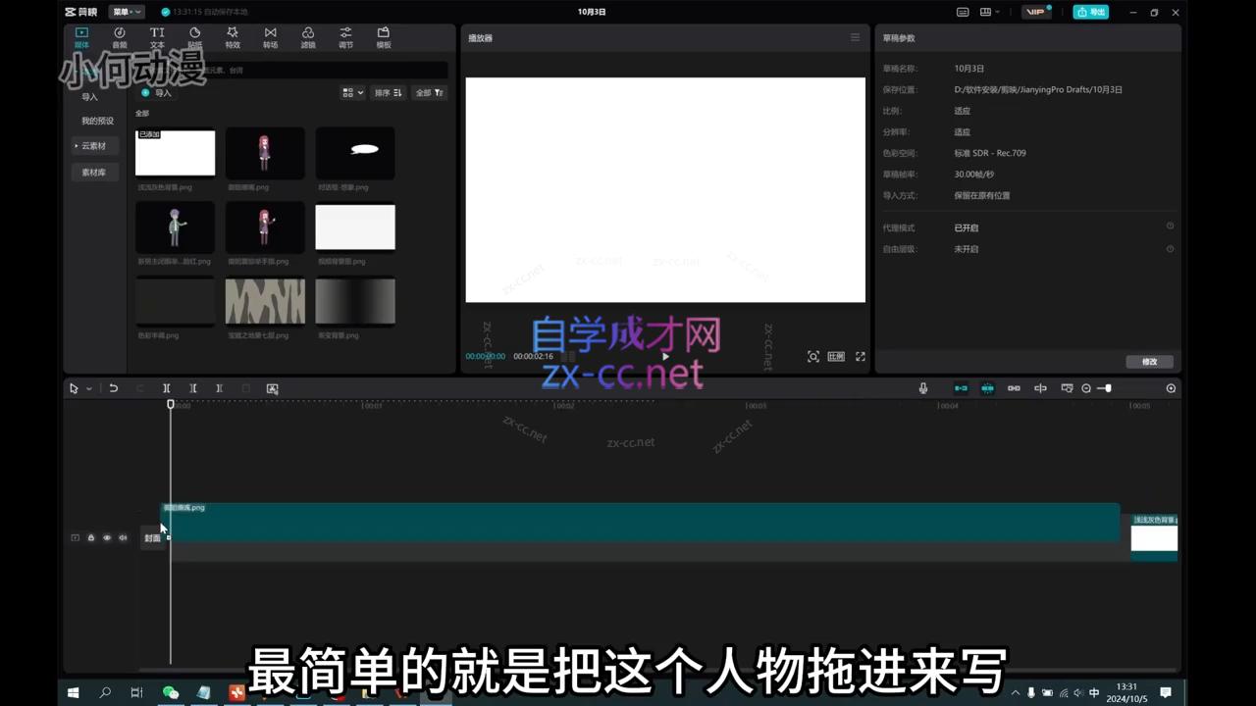
Task: Click the frame rate value 30.00帧/秒
Action: [973, 175]
